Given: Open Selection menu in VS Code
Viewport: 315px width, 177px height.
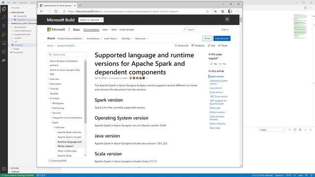Looking at the screenshot, I should tap(23, 2).
